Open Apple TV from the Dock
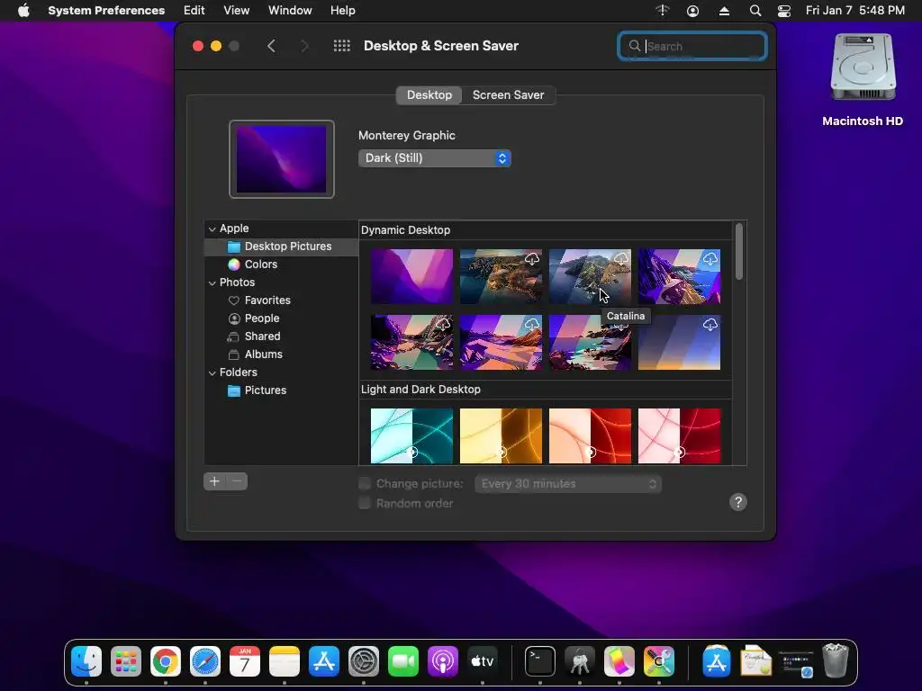The width and height of the screenshot is (922, 691). pyautogui.click(x=483, y=661)
